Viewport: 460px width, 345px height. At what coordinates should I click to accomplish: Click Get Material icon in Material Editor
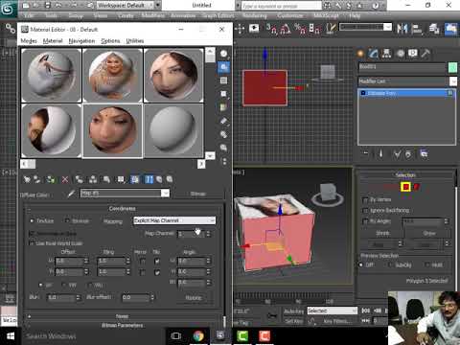[27, 179]
